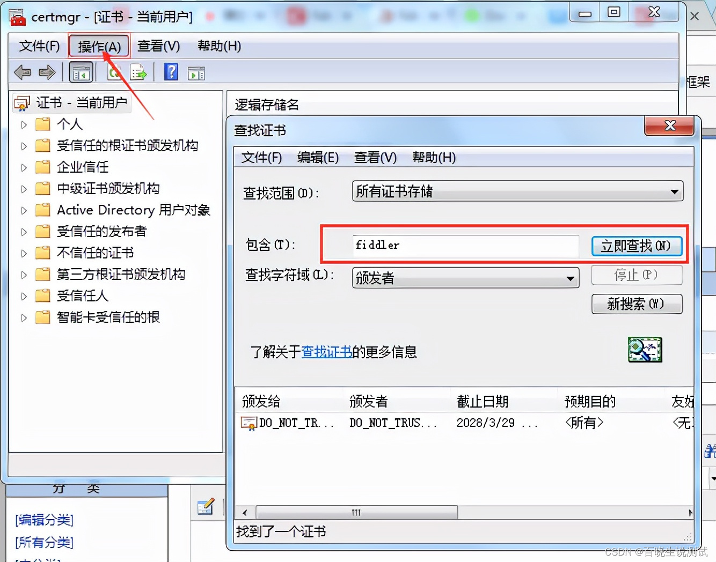Click the 立即查找 search button

coord(637,246)
